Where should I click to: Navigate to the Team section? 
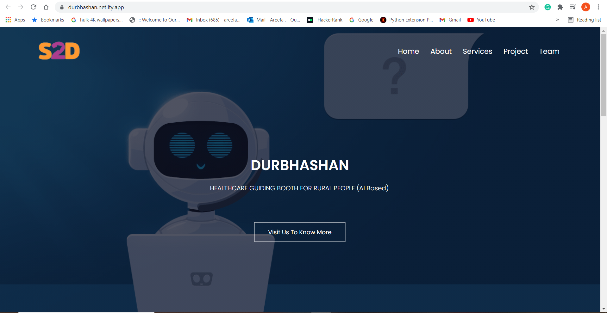(549, 51)
